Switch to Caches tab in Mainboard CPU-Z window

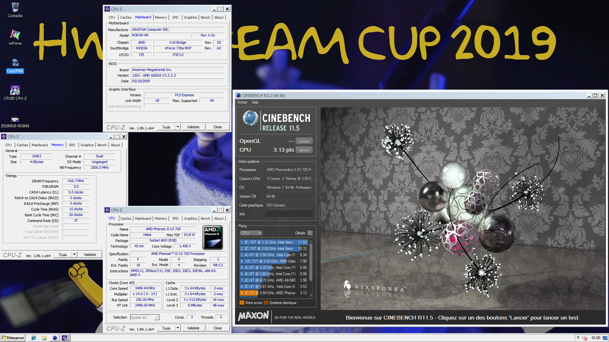(x=126, y=17)
